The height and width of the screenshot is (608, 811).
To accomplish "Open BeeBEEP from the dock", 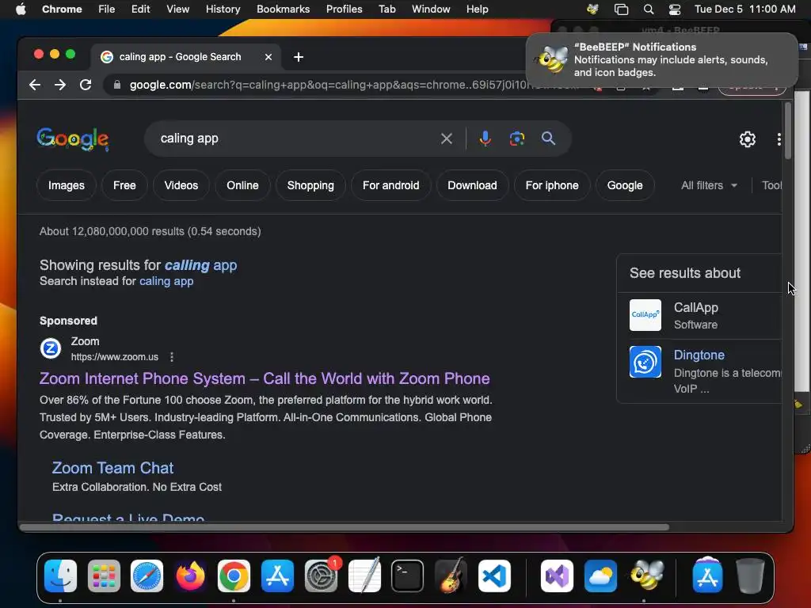I will tap(646, 576).
